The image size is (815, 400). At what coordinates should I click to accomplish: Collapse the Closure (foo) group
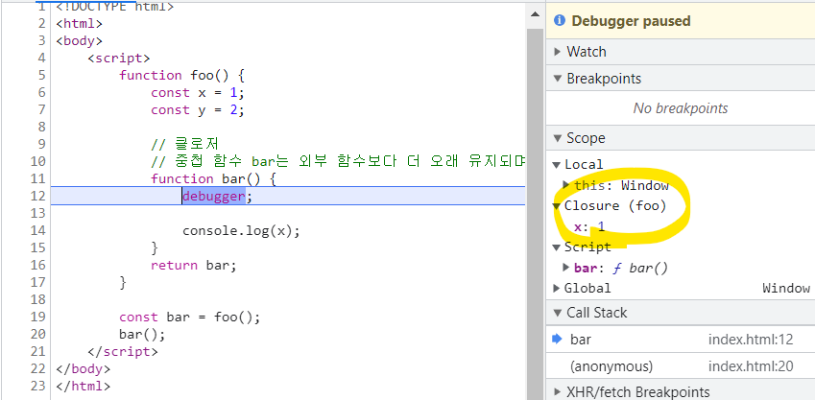coord(557,205)
